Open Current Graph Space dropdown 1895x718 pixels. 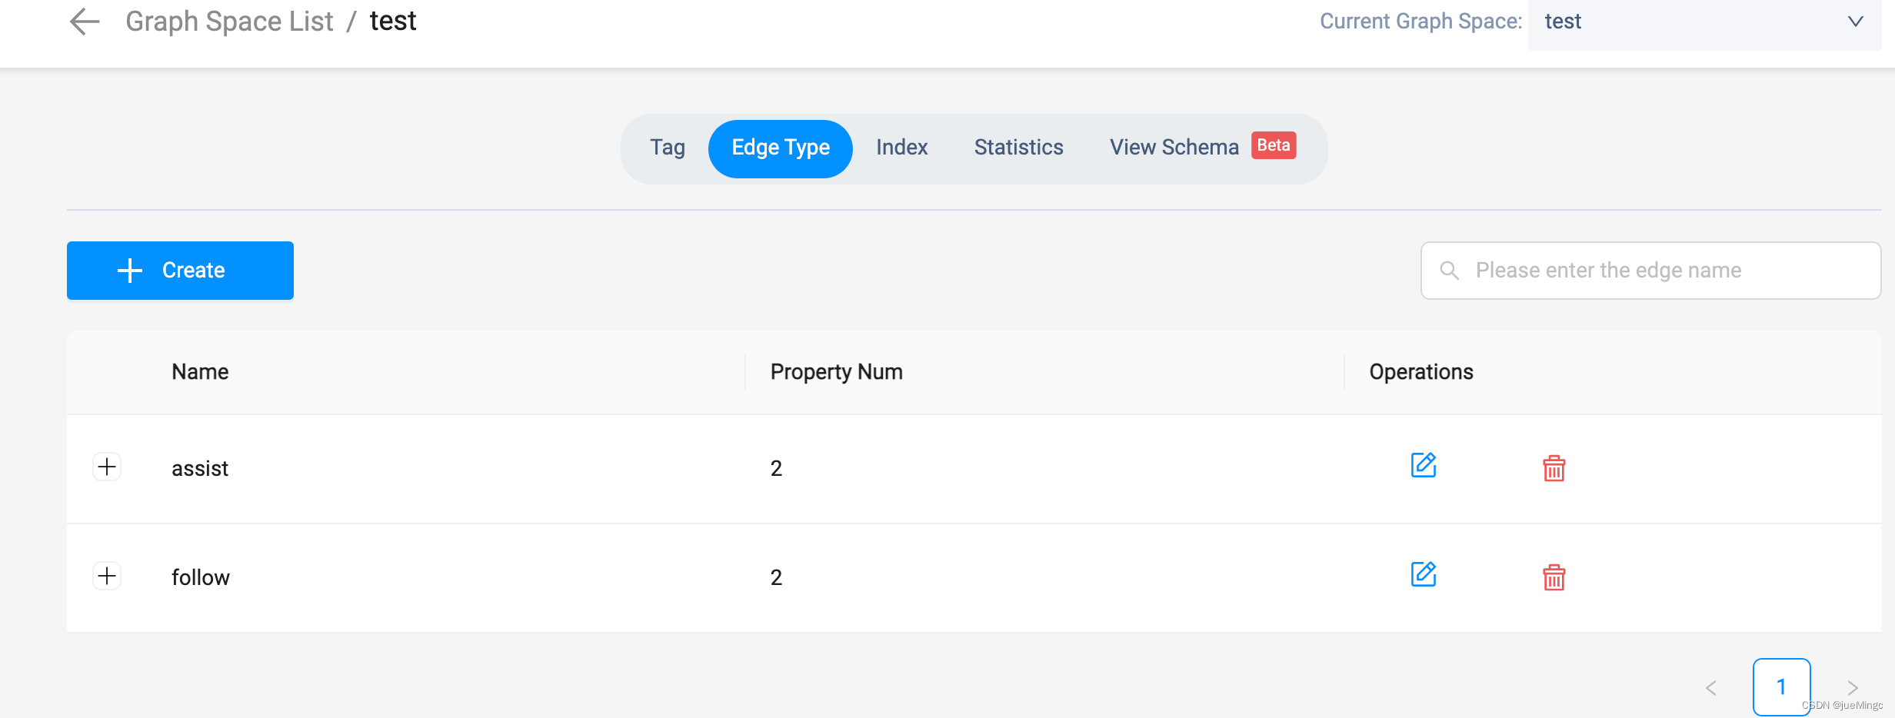[1704, 22]
